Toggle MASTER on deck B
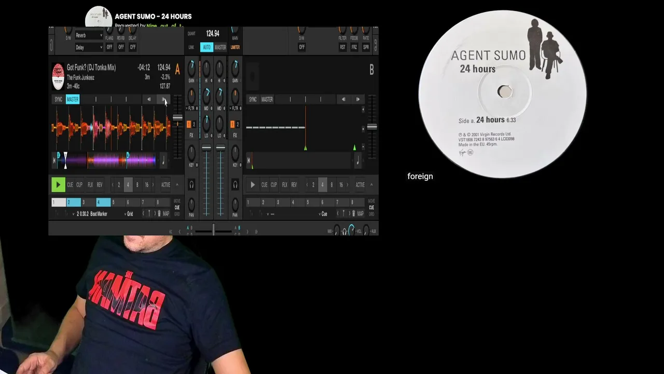 tap(267, 99)
